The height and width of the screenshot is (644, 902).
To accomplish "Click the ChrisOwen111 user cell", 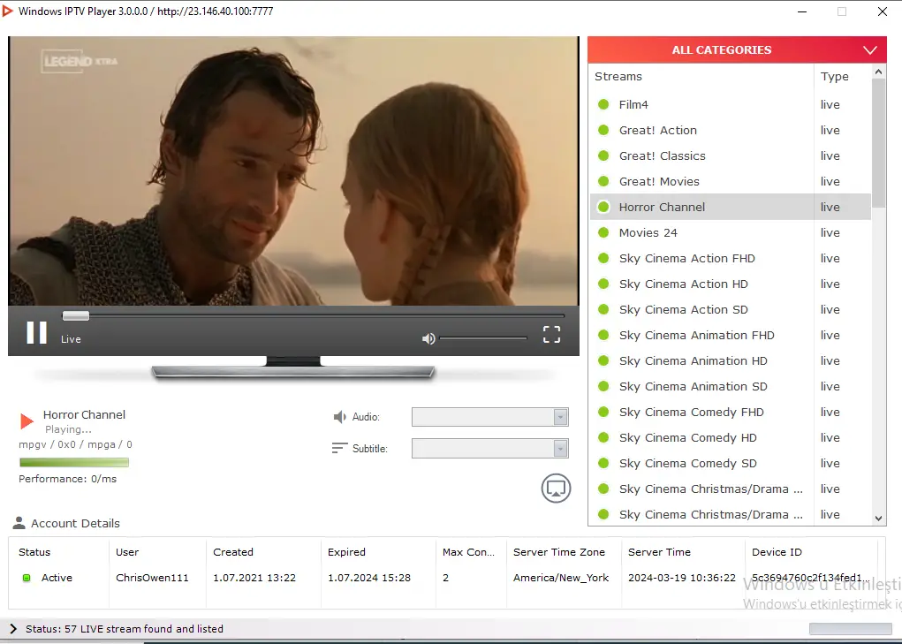I will 152,578.
